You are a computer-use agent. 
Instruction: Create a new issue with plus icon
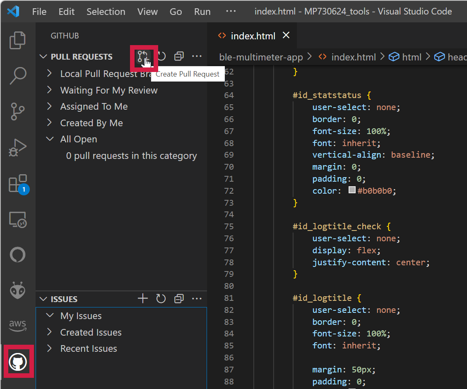(143, 298)
